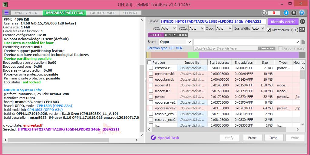Open settings with the blue gear icon

[302, 13]
